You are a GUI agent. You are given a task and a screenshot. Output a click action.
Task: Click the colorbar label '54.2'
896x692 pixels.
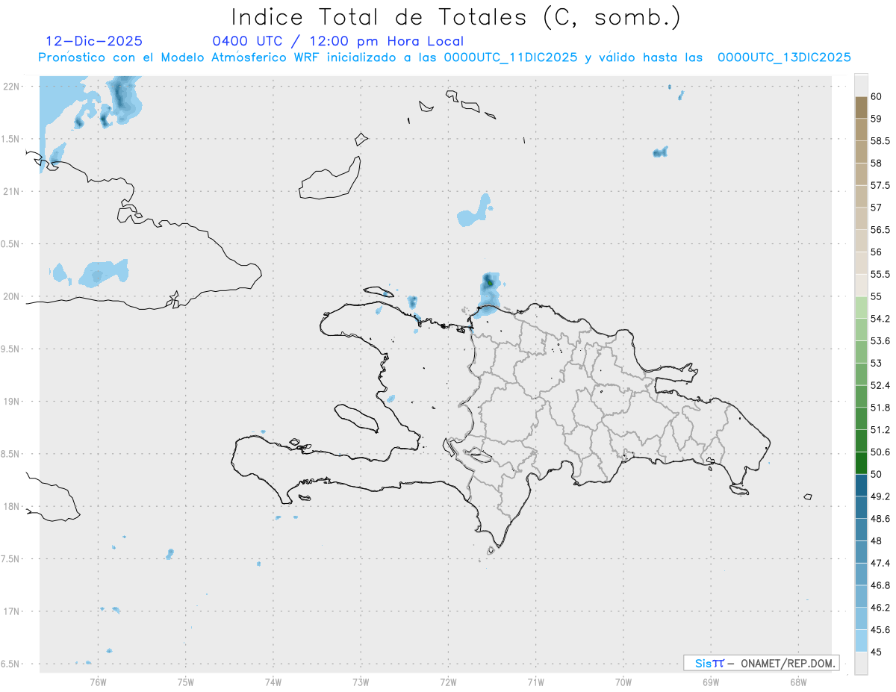(x=880, y=319)
